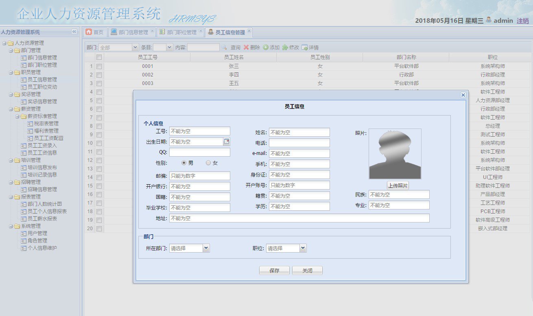Click the green 添加 add icon
The height and width of the screenshot is (316, 533).
[x=266, y=48]
